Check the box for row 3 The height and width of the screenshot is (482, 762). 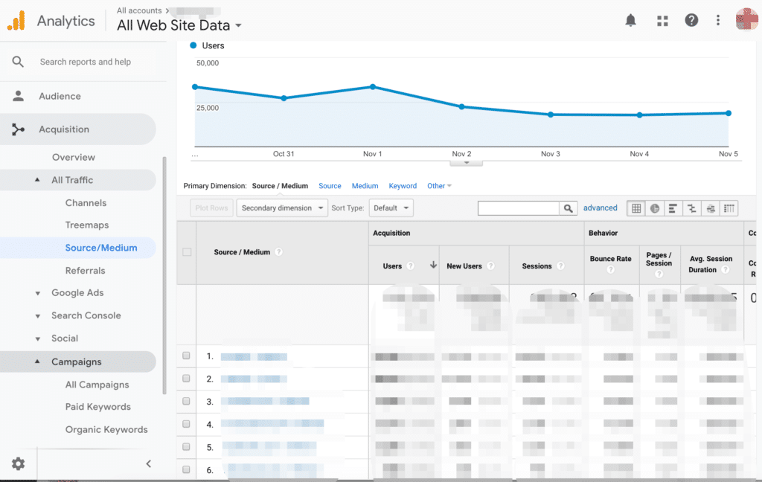[187, 402]
